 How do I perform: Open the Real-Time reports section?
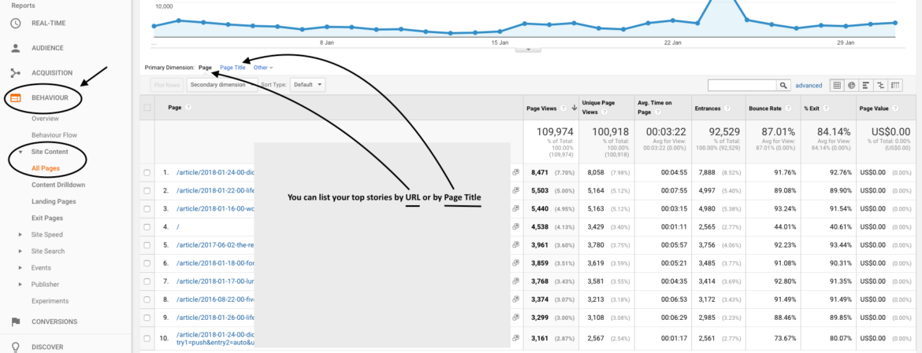click(x=49, y=24)
